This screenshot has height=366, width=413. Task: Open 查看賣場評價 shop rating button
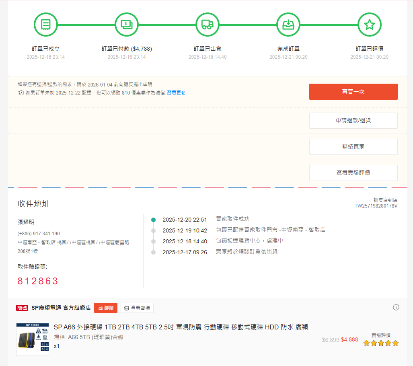click(x=353, y=173)
